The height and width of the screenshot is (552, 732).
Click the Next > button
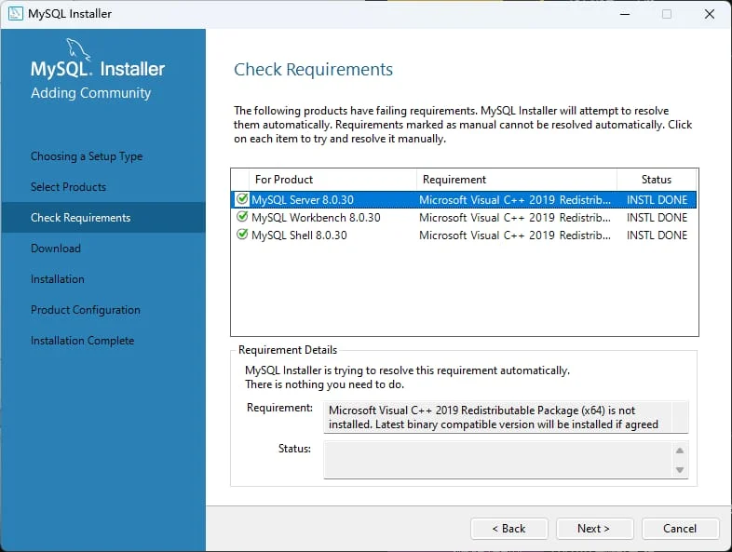594,529
